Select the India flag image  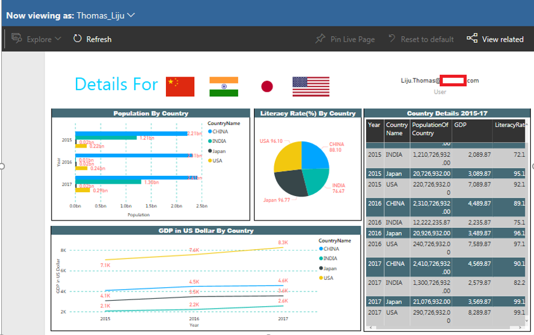click(x=224, y=86)
